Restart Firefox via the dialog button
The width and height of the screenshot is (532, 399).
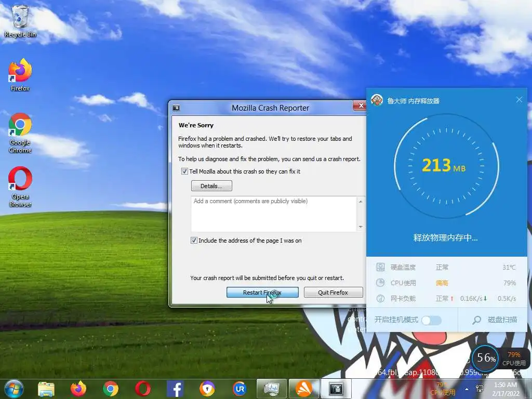coord(262,292)
